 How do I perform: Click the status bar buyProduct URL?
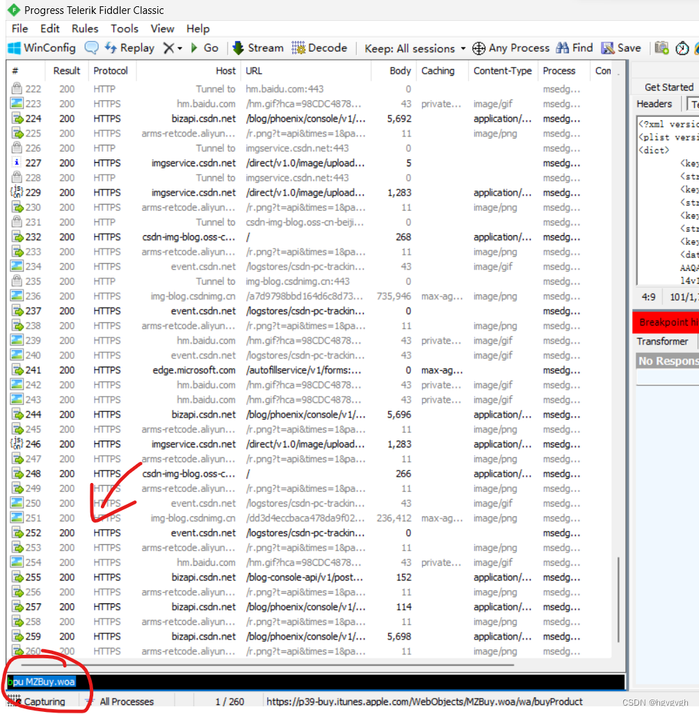424,701
